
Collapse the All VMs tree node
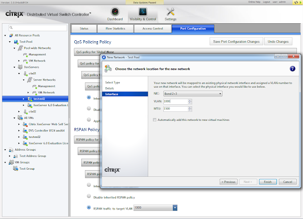coord(15,118)
